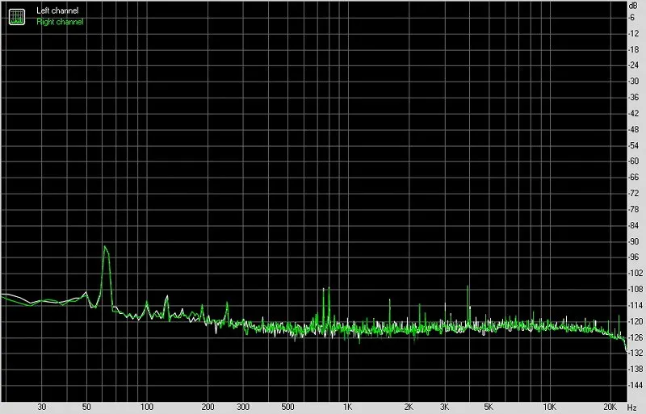This screenshot has width=646, height=414.
Task: Click the '-96' dB axis value
Action: click(x=634, y=257)
